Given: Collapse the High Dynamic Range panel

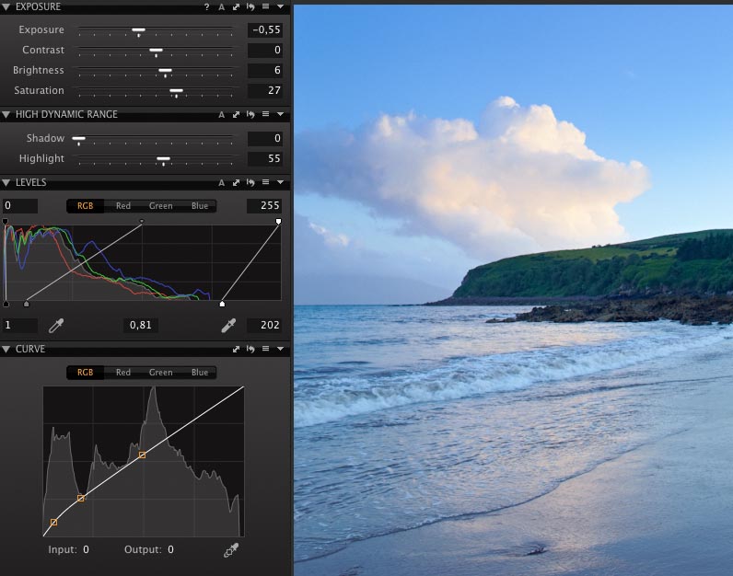Looking at the screenshot, I should point(6,114).
